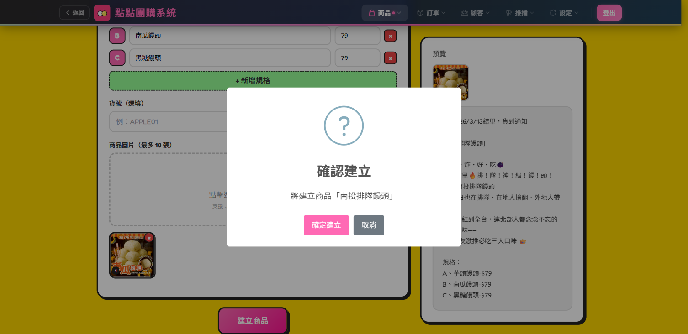The width and height of the screenshot is (688, 334).
Task: Click the back arrow on 返回 button
Action: (x=68, y=13)
